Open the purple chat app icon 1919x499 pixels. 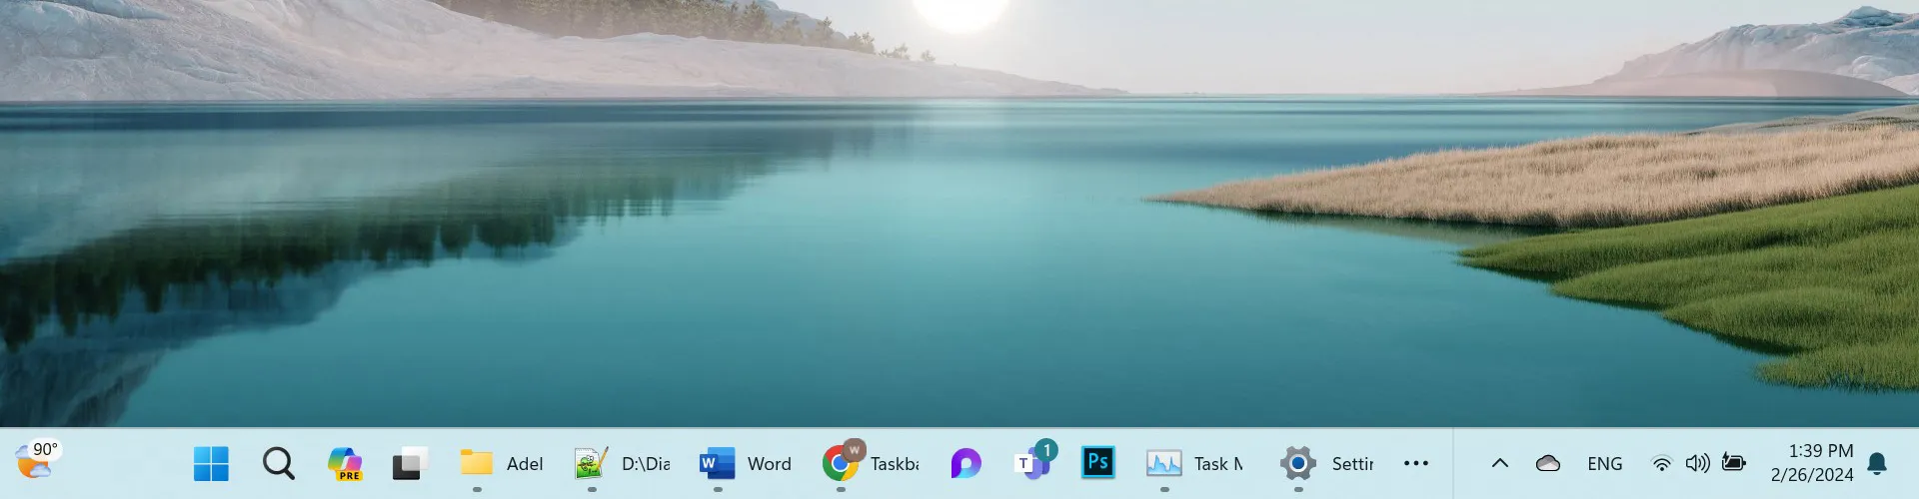coord(965,463)
